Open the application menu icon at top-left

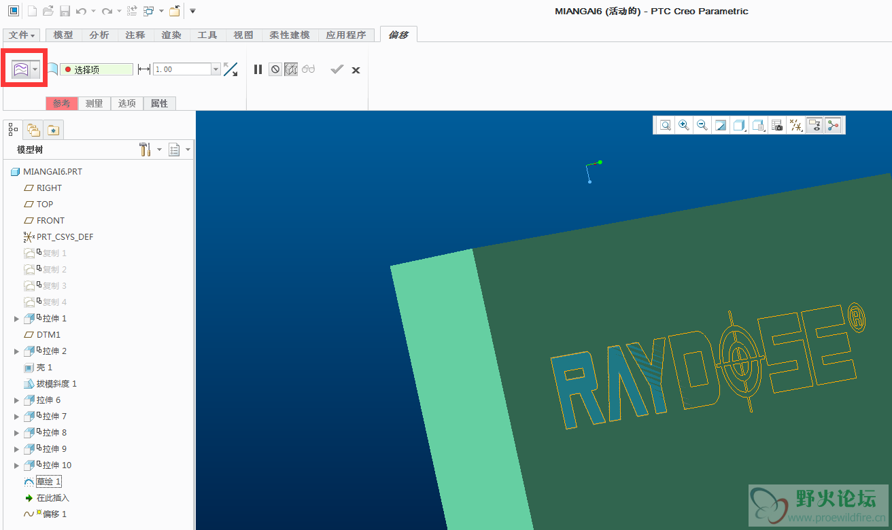click(x=14, y=11)
